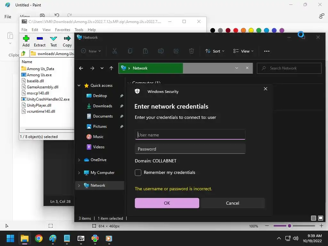Expand Network in the sidebar
The height and width of the screenshot is (246, 328).
point(79,185)
